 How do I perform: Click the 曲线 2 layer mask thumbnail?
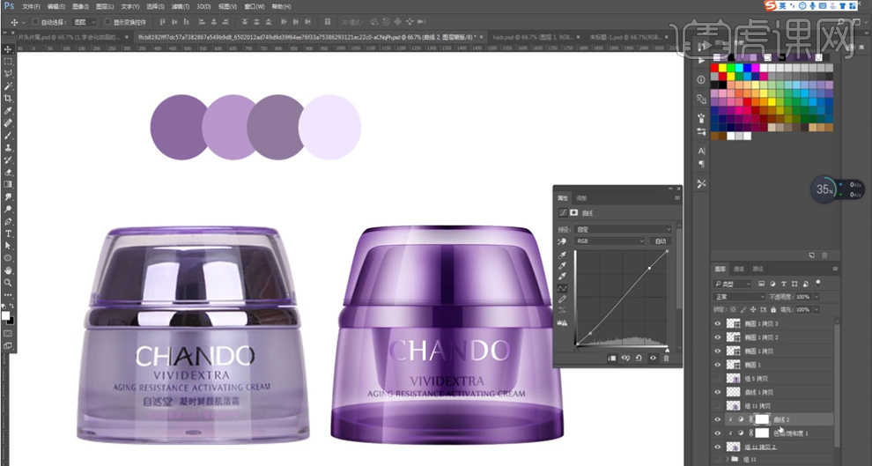tap(762, 419)
